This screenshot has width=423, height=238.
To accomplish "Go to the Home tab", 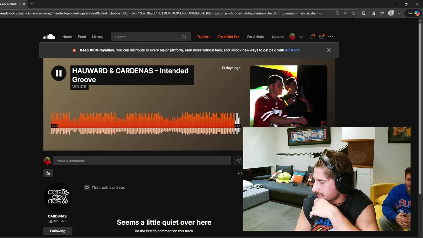I will (67, 37).
